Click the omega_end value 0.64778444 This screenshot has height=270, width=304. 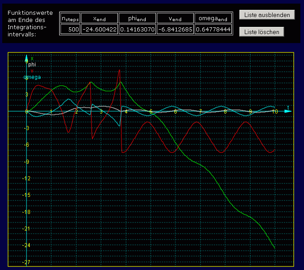pyautogui.click(x=213, y=30)
